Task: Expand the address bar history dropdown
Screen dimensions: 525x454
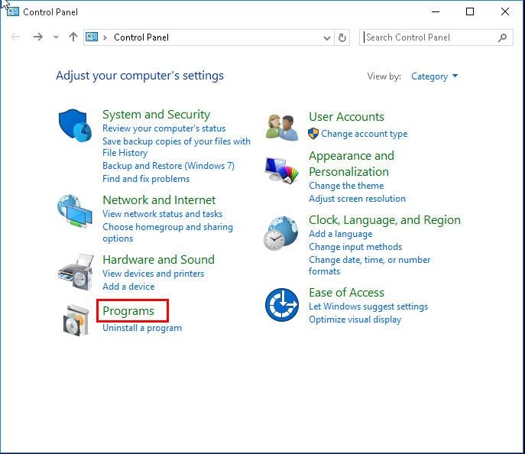Action: (327, 37)
